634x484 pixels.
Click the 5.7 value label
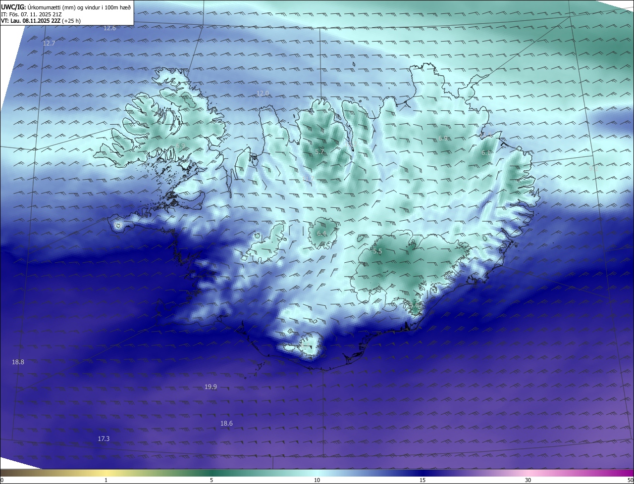319,152
